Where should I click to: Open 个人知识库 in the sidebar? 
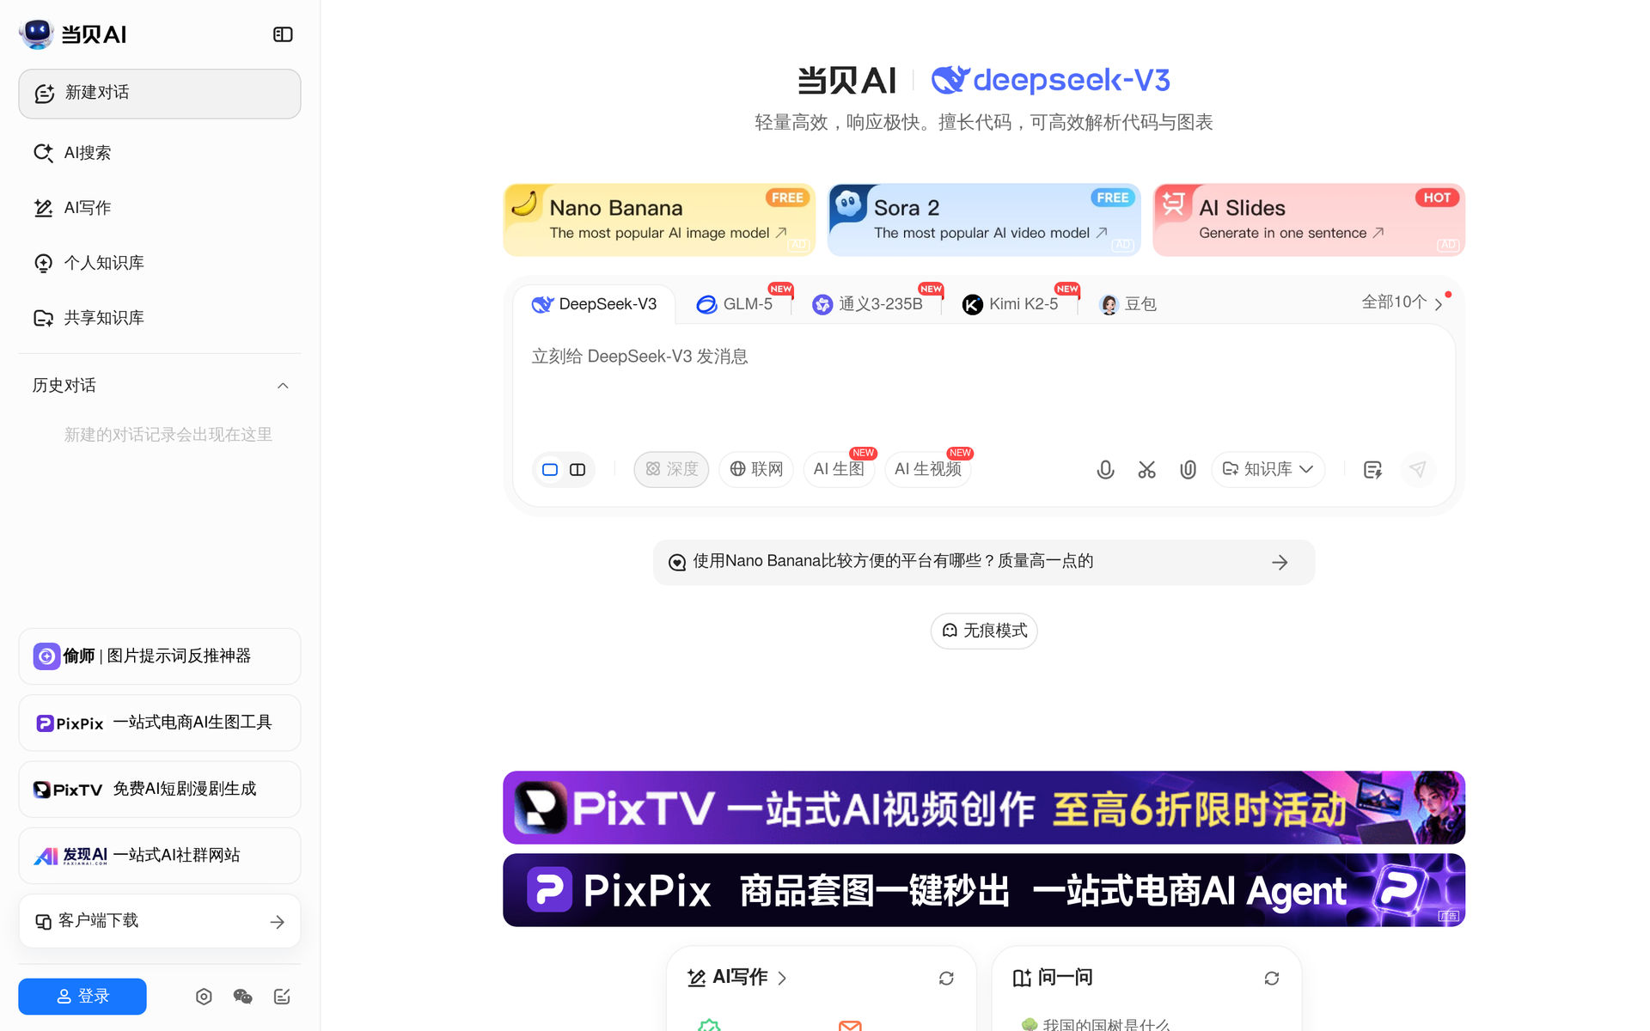tap(160, 263)
